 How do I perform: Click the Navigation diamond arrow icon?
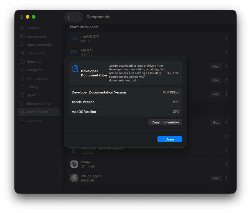(22, 70)
